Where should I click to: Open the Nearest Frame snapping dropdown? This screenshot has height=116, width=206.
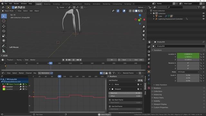pos(130,73)
